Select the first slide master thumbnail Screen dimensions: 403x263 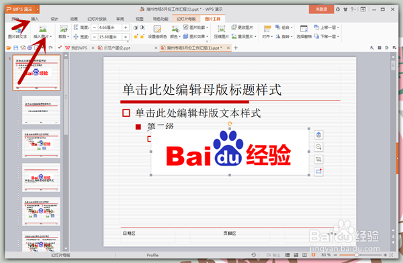tap(36, 72)
